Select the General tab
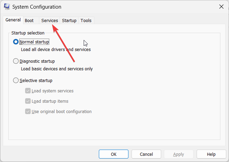 pos(13,20)
